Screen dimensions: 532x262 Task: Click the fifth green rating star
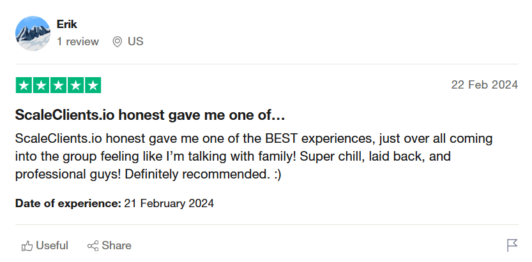(x=93, y=85)
